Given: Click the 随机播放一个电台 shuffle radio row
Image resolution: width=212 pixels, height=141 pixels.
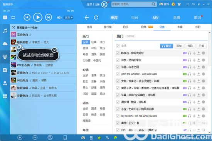Looking at the screenshot, I should 43,28.
